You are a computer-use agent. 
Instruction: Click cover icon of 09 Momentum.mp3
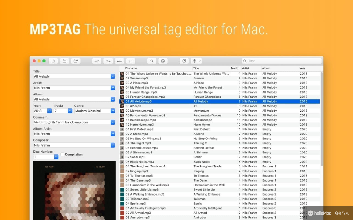click(x=122, y=111)
